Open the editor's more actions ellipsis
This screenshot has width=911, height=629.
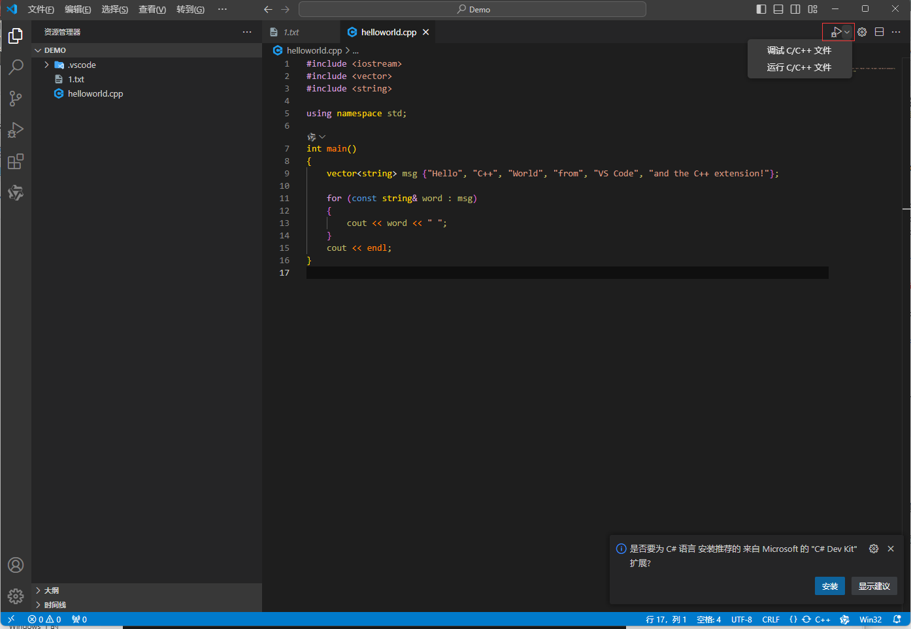[896, 32]
